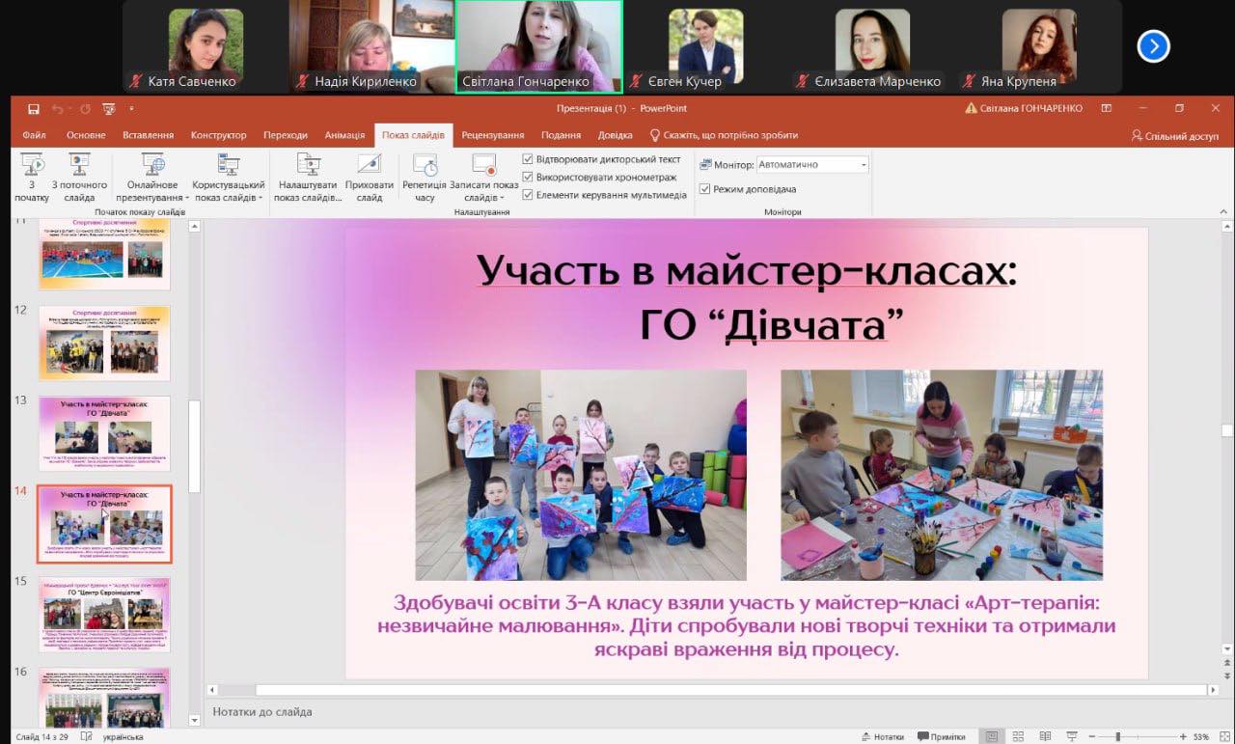Customize Quick Access toolbar dropdown arrow
Image resolution: width=1235 pixels, height=744 pixels.
point(130,109)
